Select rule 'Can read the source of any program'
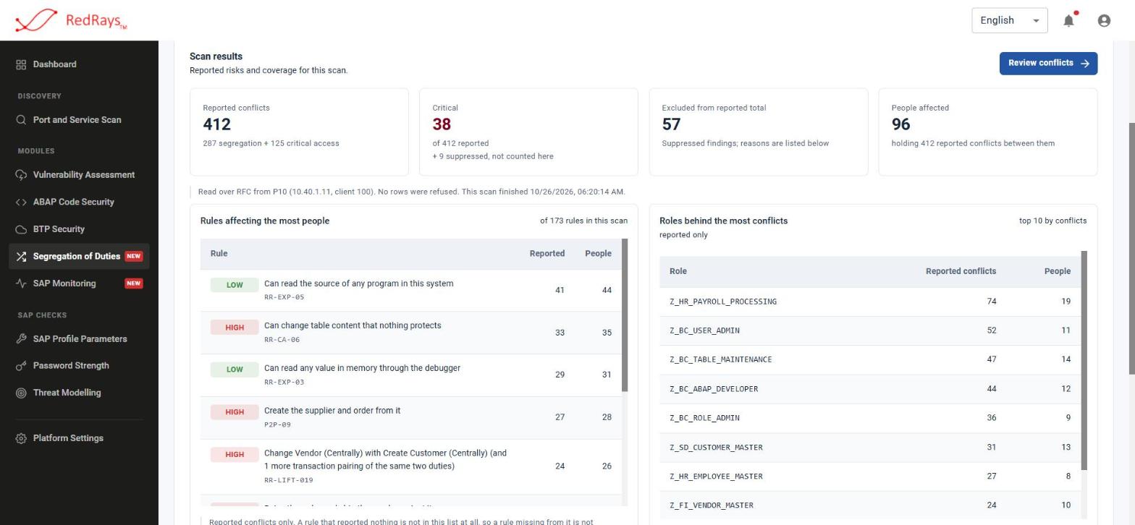The image size is (1135, 525). (x=411, y=290)
